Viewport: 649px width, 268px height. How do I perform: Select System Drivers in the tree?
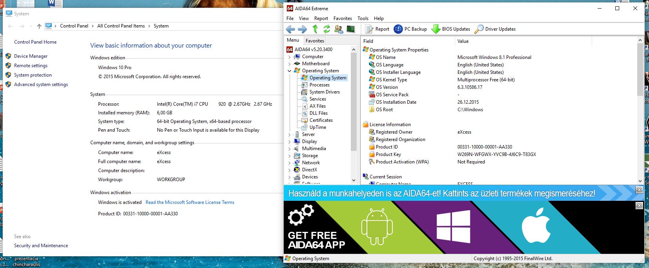point(324,92)
